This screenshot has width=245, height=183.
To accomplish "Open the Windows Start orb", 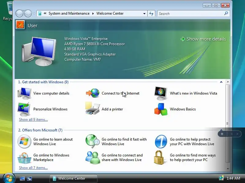I will 9,178.
